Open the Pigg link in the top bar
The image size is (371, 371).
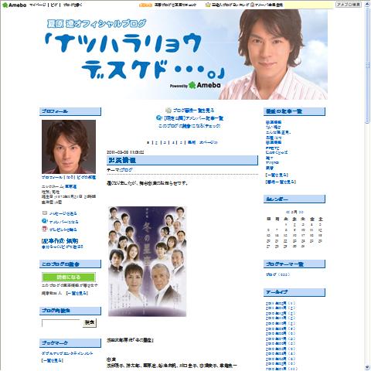54,5
